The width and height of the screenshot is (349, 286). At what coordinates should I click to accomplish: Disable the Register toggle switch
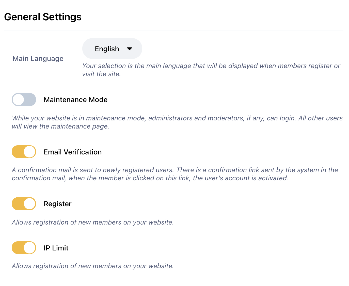click(24, 204)
